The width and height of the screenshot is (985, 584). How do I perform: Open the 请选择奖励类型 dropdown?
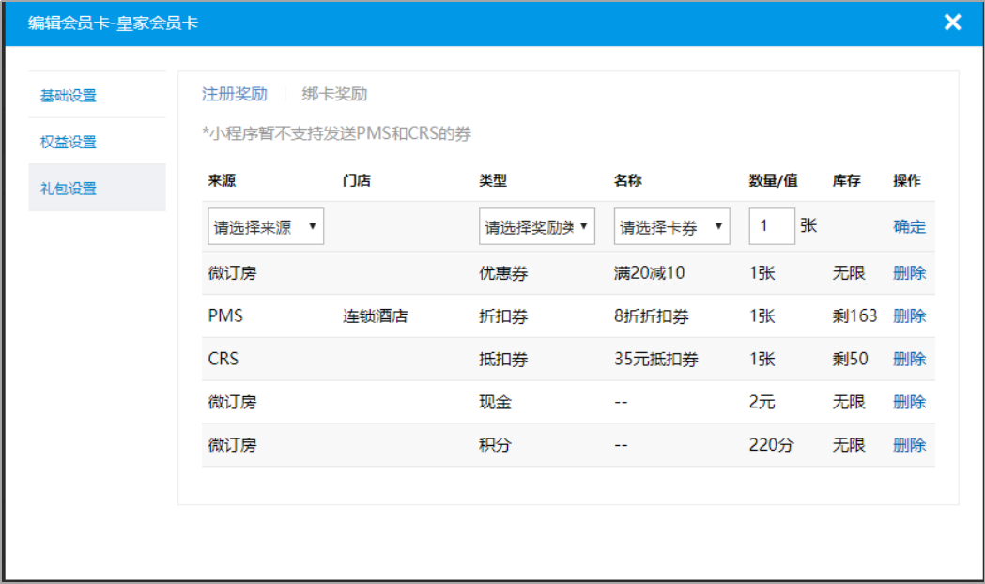(536, 227)
